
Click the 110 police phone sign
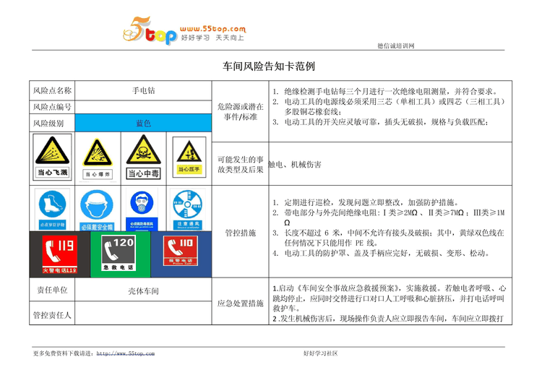coord(181,251)
